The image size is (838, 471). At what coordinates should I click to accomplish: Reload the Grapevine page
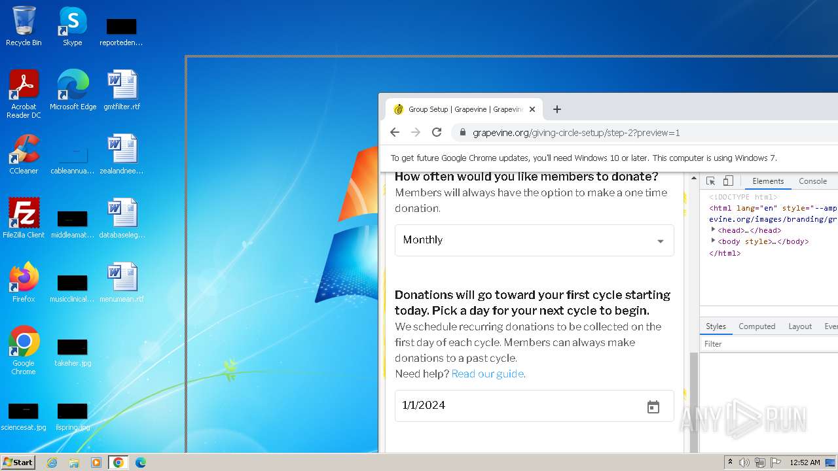tap(437, 132)
